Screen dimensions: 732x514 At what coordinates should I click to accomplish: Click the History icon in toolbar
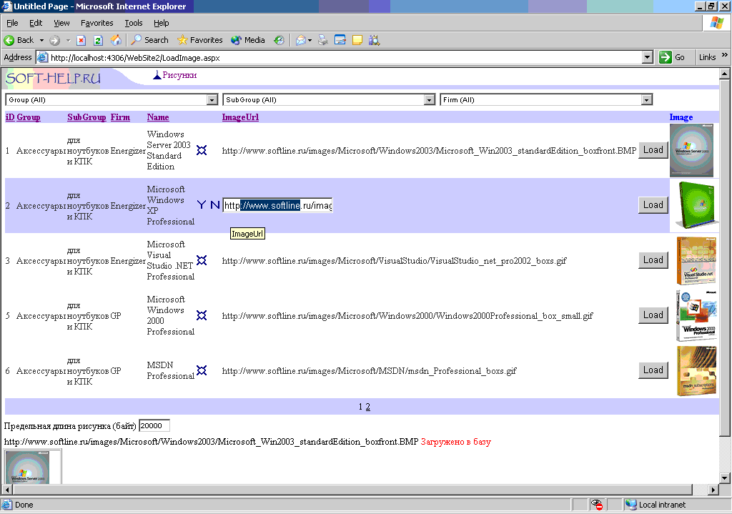279,40
